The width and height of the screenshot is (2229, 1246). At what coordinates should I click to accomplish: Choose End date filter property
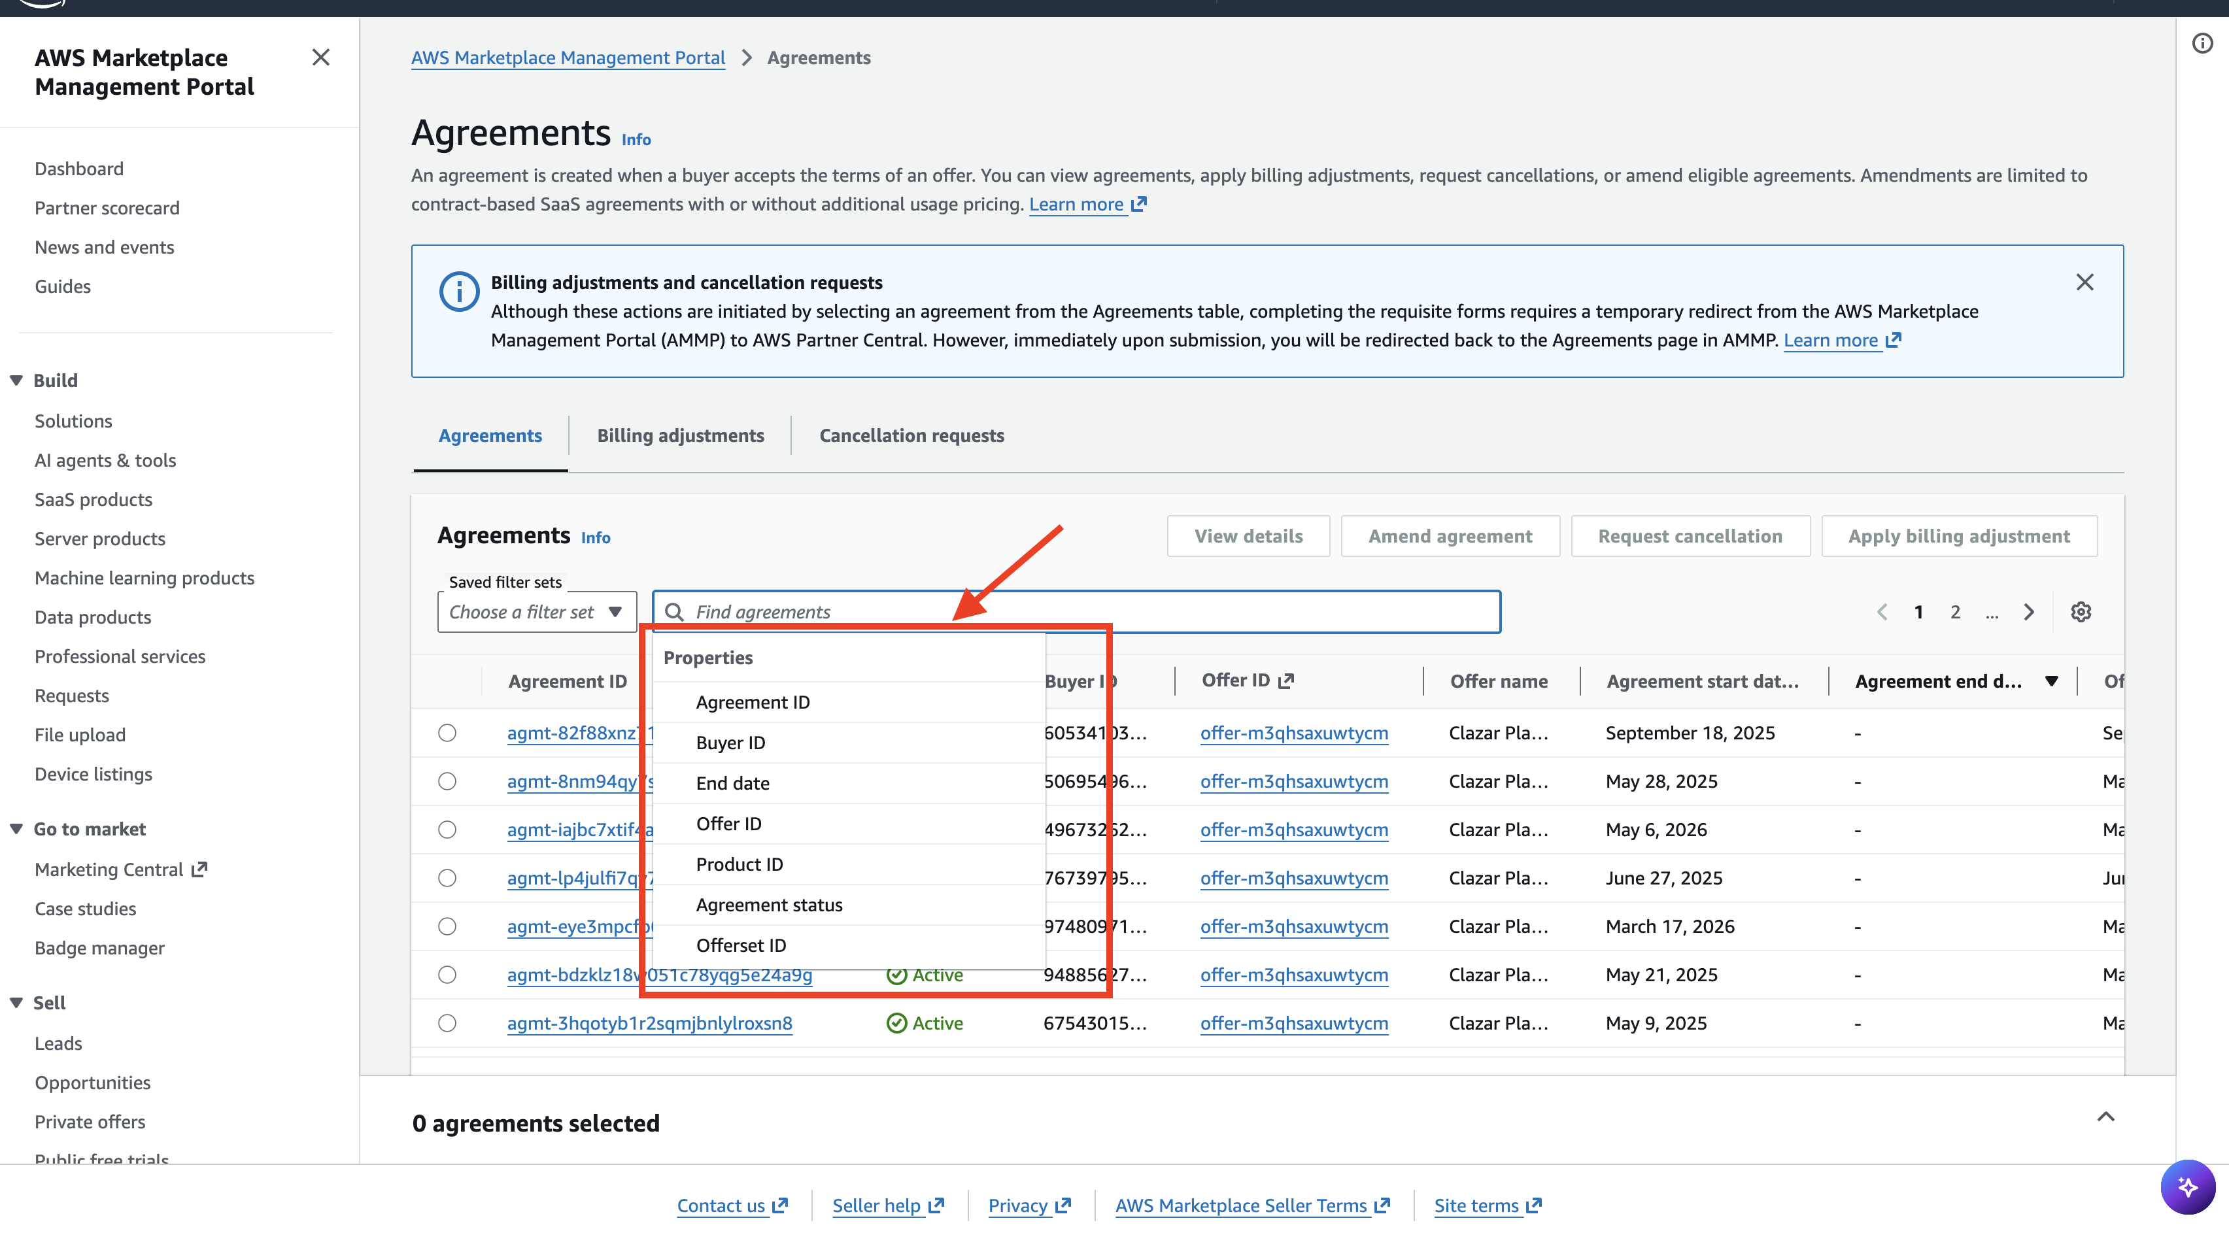point(849,783)
